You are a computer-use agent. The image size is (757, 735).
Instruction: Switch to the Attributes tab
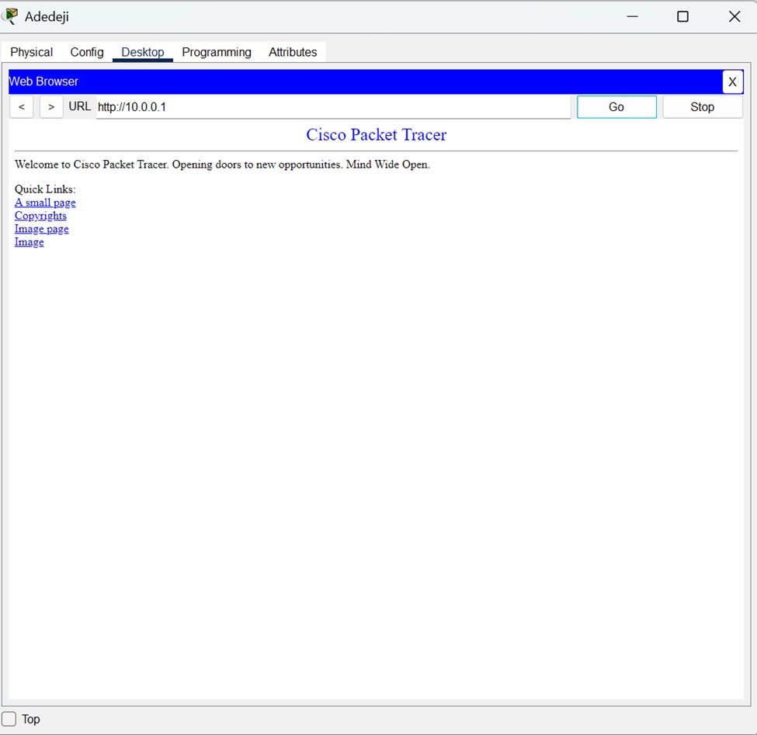tap(293, 52)
